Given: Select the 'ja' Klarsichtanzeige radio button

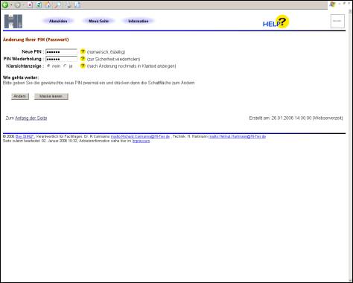Looking at the screenshot, I should pyautogui.click(x=66, y=66).
